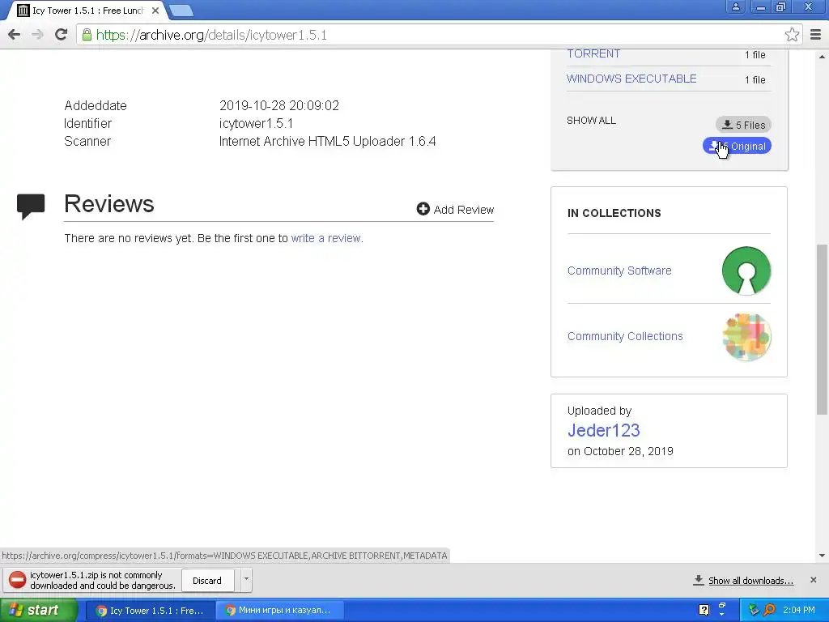Click the taskbar clock showing 2:04 PM
Viewport: 829px width, 622px height.
point(798,610)
